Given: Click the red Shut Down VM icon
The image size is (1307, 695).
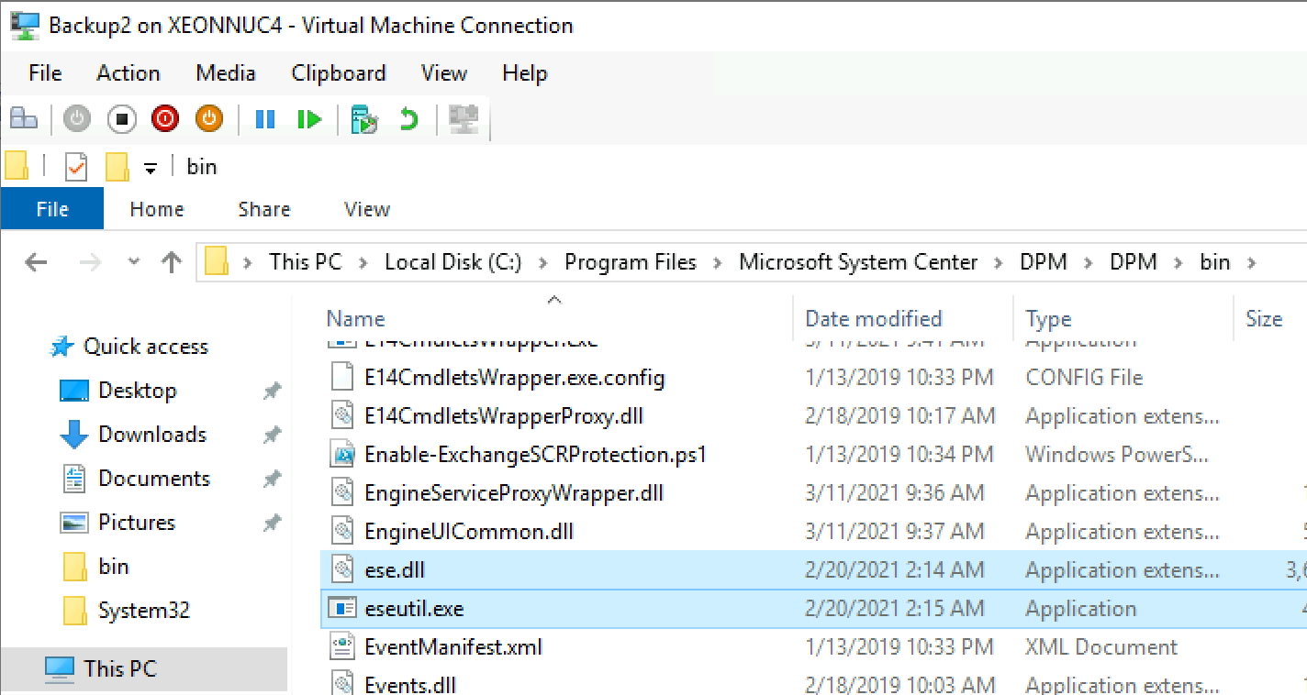Looking at the screenshot, I should pyautogui.click(x=165, y=119).
